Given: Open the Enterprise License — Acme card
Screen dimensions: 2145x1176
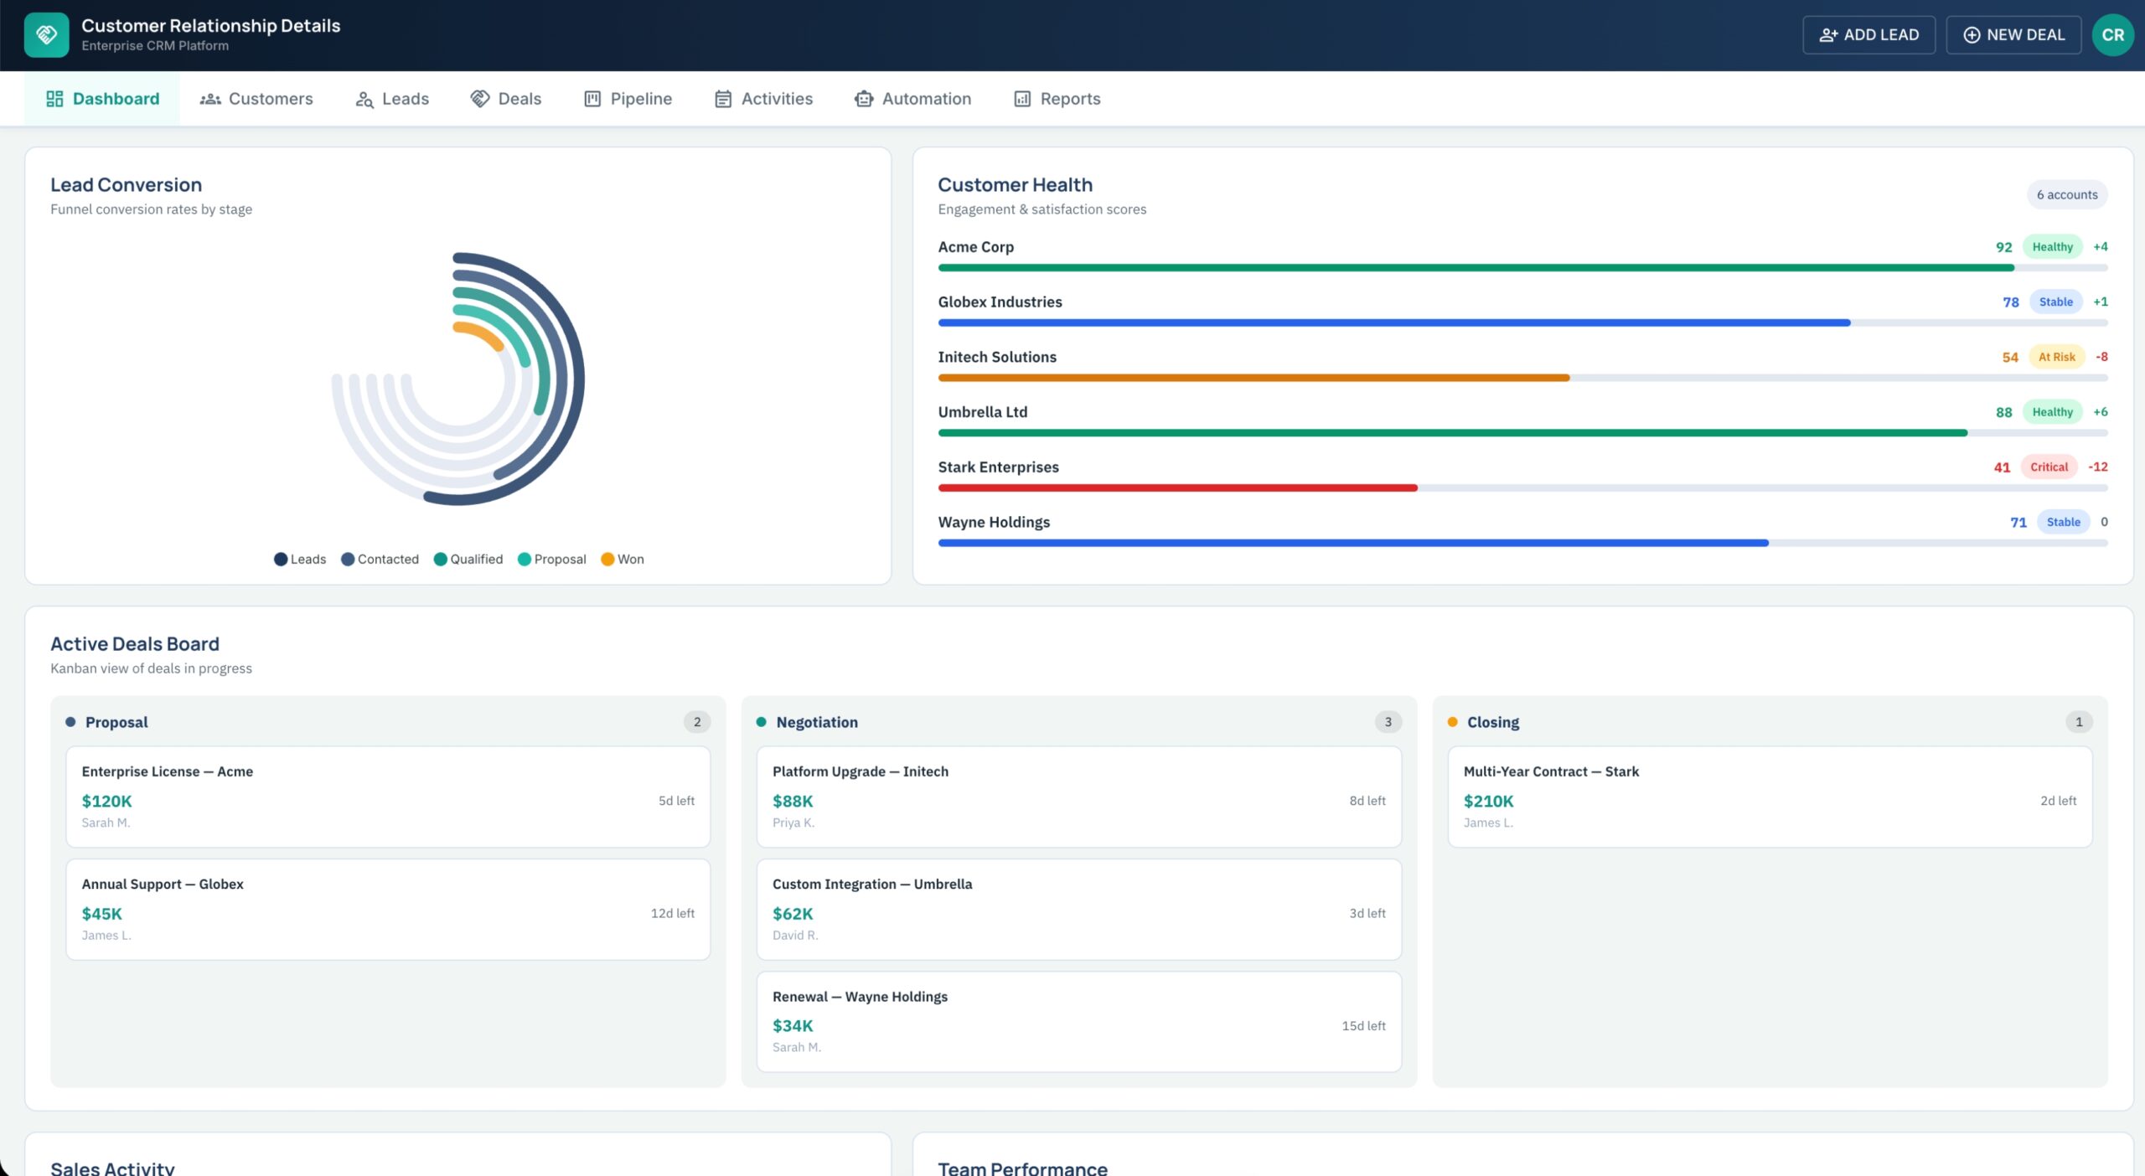Looking at the screenshot, I should pyautogui.click(x=388, y=797).
